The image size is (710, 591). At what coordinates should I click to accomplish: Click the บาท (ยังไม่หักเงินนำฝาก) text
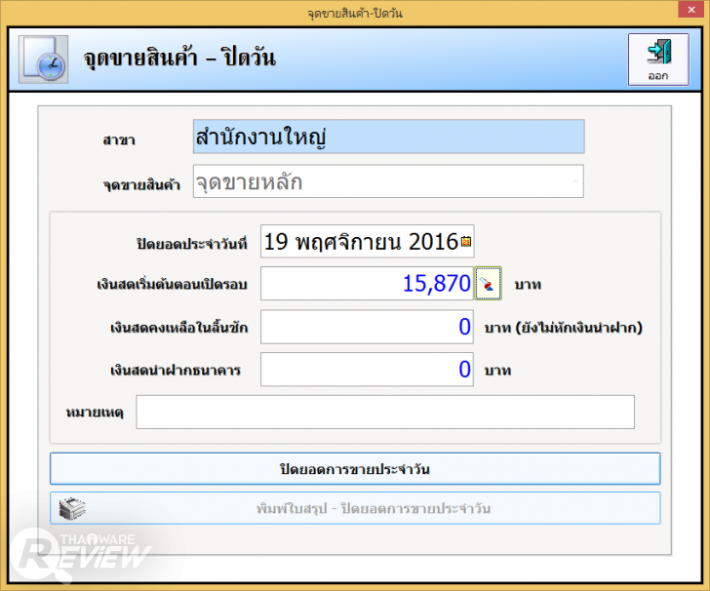coord(564,328)
